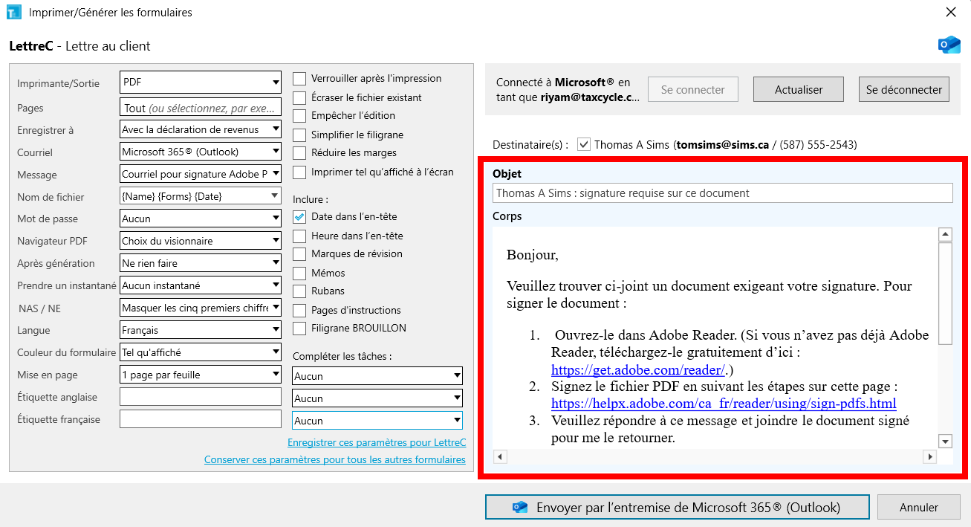Click the Actualiser button
The image size is (971, 527).
799,89
